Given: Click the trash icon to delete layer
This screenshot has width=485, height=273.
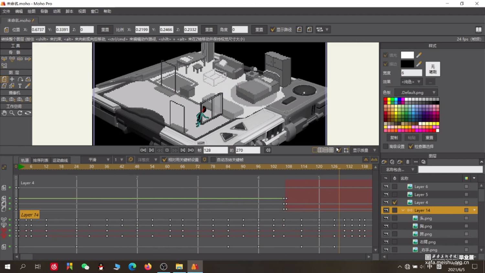Looking at the screenshot, I should [408, 162].
